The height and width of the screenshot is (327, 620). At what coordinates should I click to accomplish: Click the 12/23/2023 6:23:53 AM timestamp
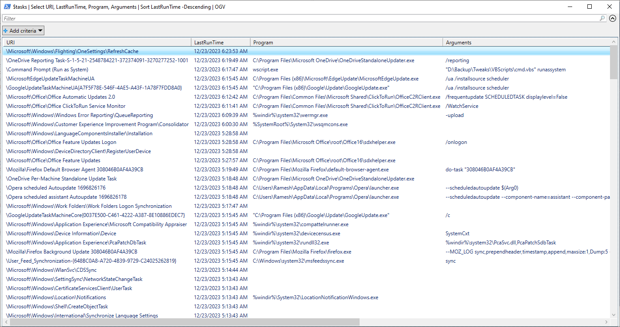(221, 51)
